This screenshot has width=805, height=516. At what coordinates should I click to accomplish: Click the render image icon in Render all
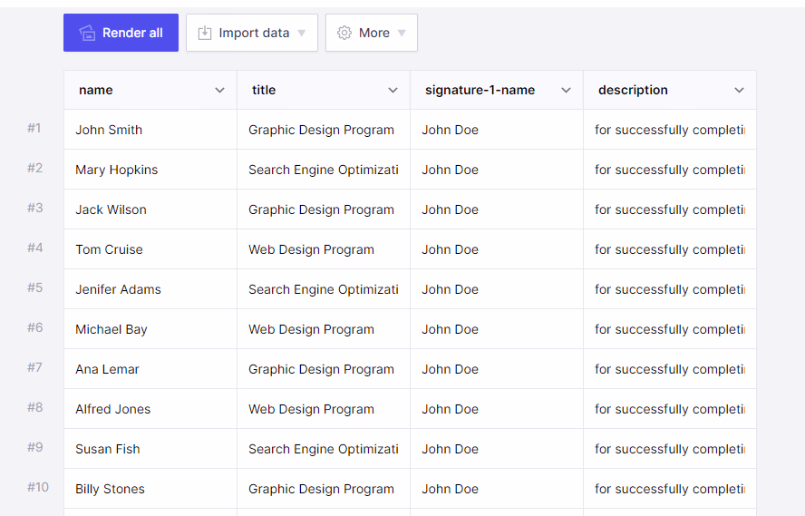[x=87, y=33]
